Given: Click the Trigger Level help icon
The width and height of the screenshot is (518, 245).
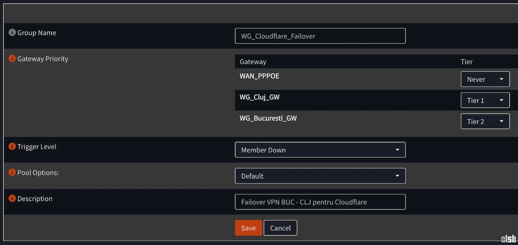Looking at the screenshot, I should click(12, 146).
